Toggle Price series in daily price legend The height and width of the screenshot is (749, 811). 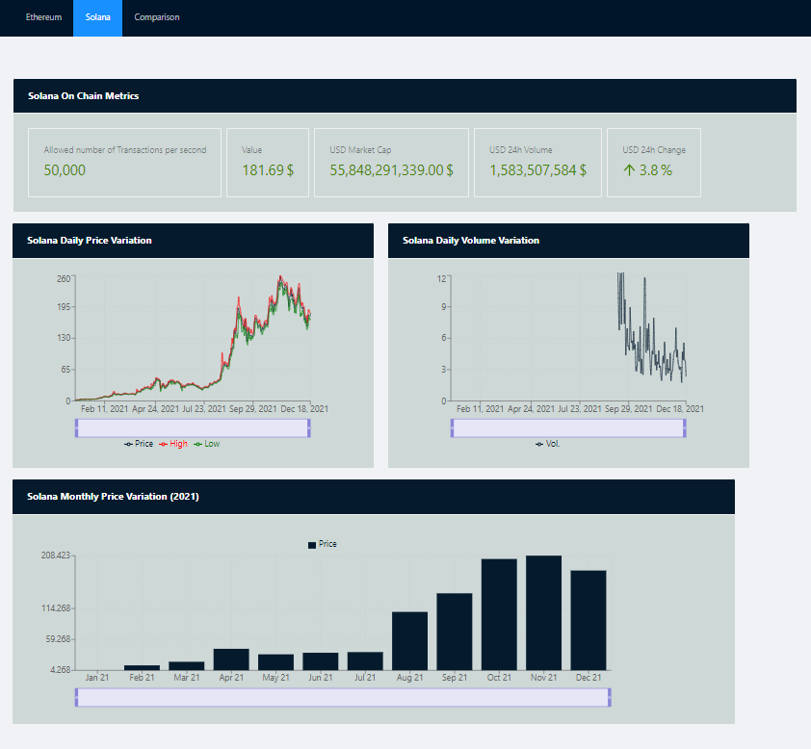[139, 444]
